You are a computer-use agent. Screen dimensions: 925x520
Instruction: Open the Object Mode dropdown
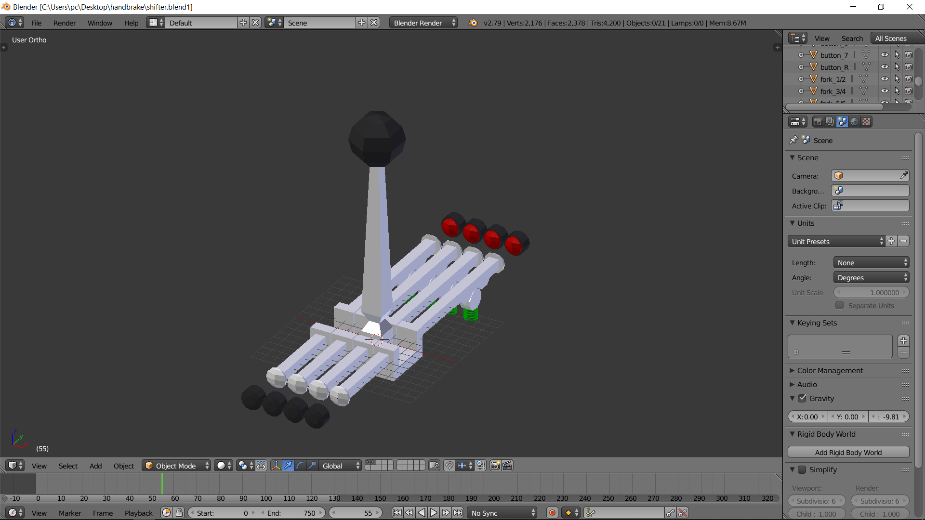176,466
